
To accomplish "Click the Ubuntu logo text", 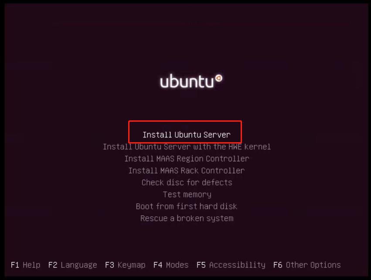I will pos(187,81).
